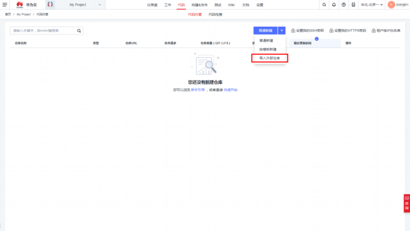Switch to the 代码托管 tab

coord(195,15)
